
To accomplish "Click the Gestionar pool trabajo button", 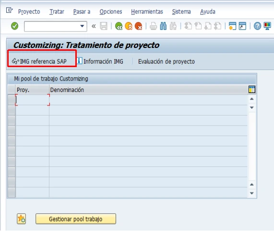I will click(76, 219).
